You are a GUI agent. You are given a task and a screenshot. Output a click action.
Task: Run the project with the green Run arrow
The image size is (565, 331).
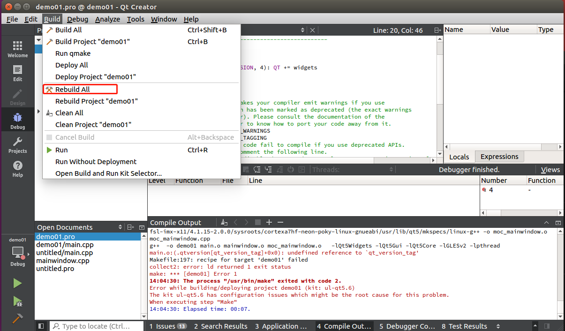(17, 283)
